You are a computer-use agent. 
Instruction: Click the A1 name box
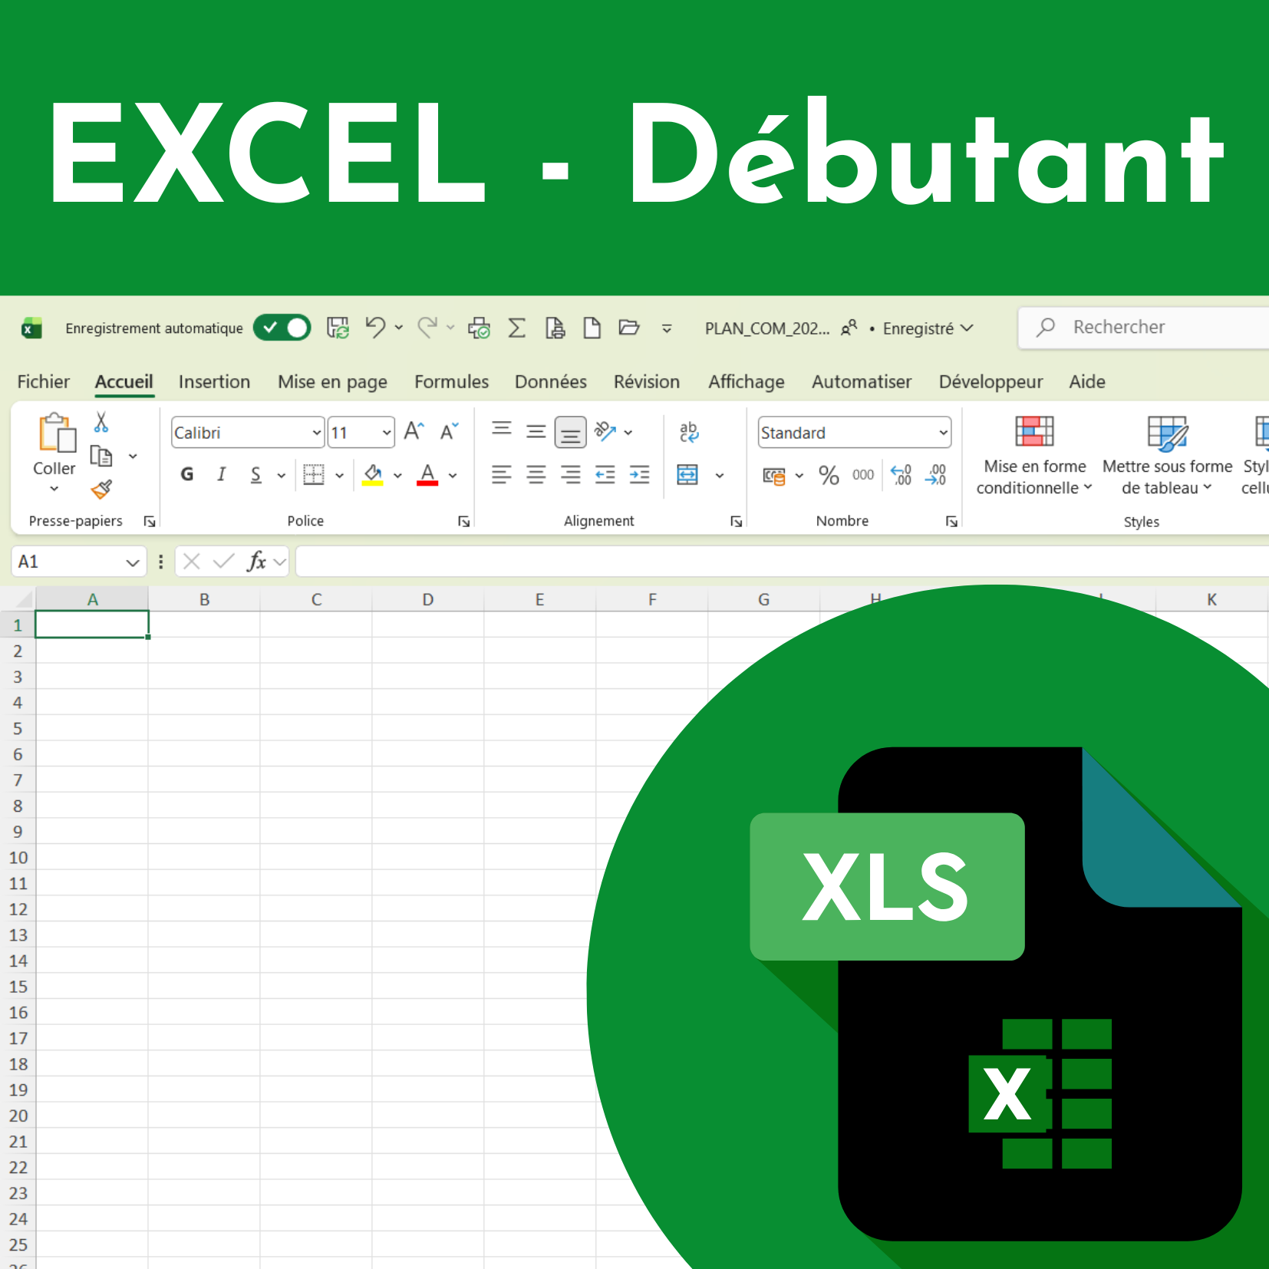click(79, 562)
